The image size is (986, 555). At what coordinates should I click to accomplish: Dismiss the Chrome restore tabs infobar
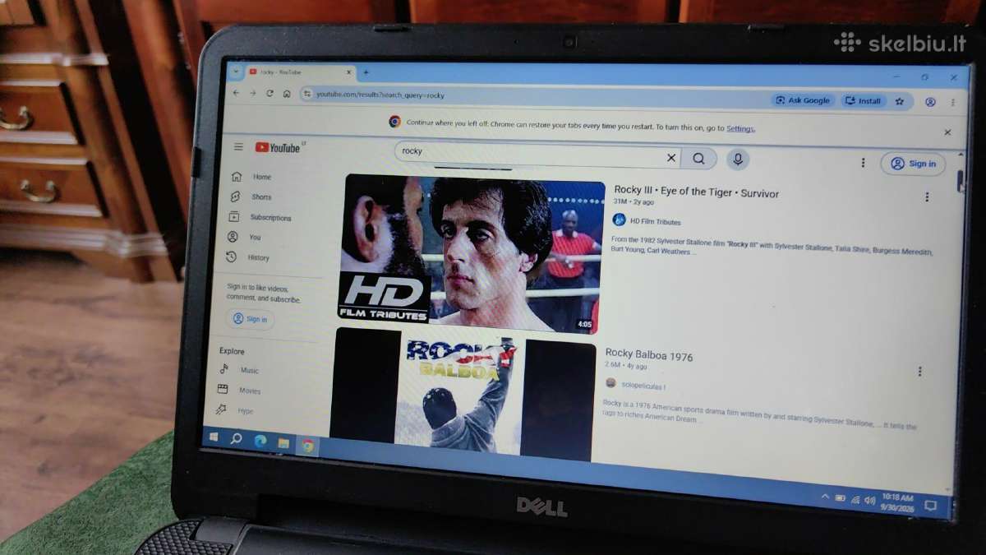(947, 132)
